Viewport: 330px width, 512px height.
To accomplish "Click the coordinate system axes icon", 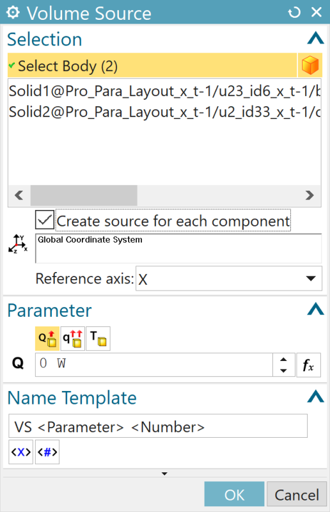I will point(18,244).
